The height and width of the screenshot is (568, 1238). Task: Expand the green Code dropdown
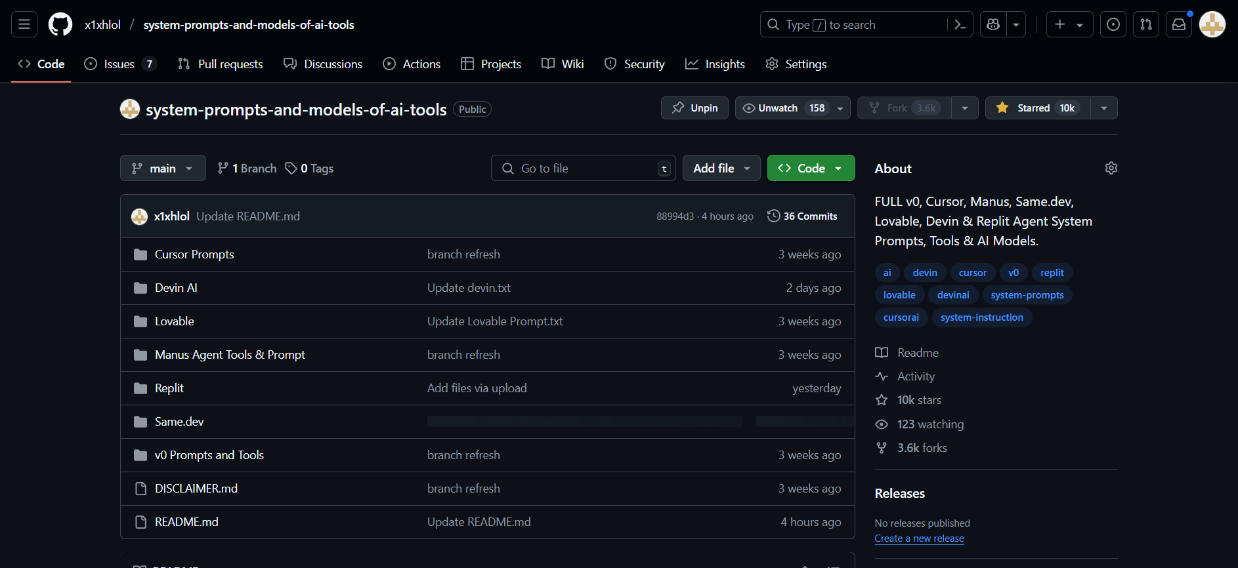811,168
